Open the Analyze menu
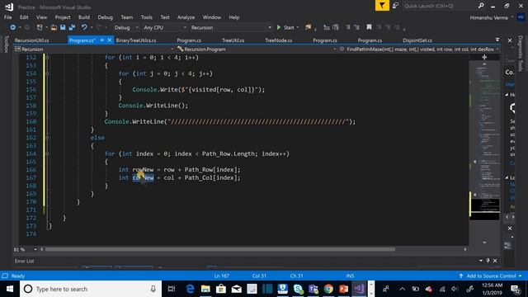 (x=186, y=17)
